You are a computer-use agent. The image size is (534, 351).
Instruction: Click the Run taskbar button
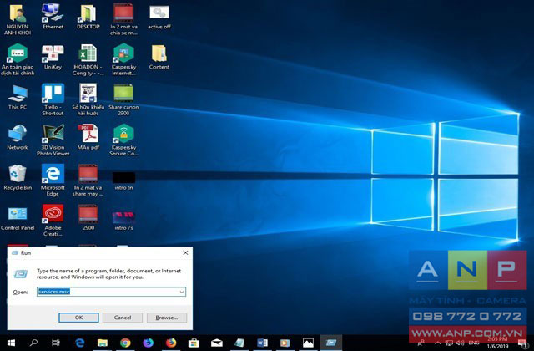[330, 343]
